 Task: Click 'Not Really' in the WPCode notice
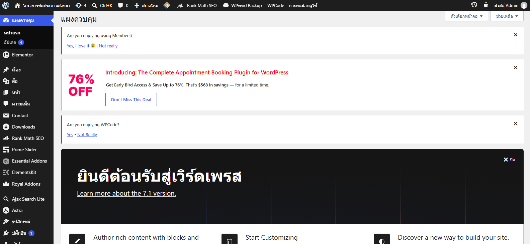[x=87, y=135]
